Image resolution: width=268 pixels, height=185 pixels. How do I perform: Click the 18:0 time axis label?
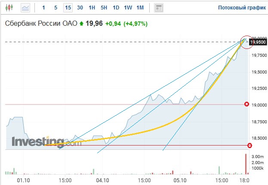pos(244,180)
